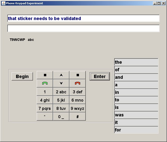The width and height of the screenshot is (167, 142).
Task: Tap the 9 wxyz key
Action: [77, 108]
